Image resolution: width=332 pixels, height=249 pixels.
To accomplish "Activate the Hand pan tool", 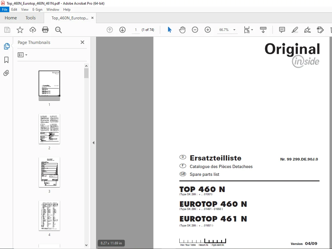I will point(182,30).
